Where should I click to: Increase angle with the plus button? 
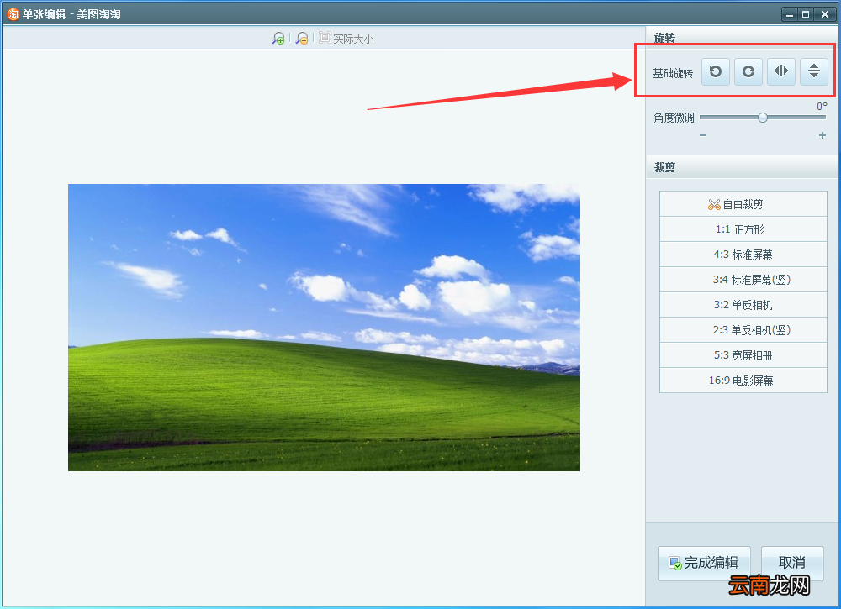pos(822,135)
